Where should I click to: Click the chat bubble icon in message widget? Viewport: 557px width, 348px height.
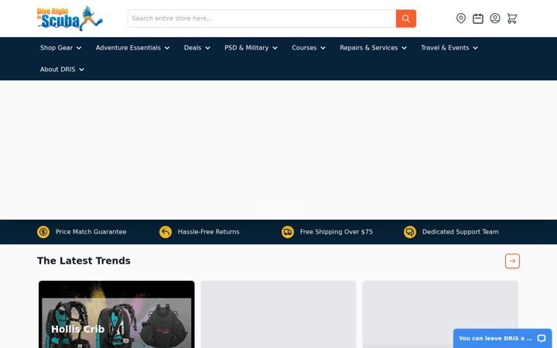pyautogui.click(x=542, y=338)
